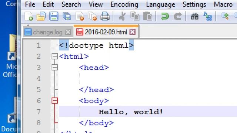Viewport: 237px width, 133px height.
Task: Cut selected text with scissors icon
Action: coord(122,16)
